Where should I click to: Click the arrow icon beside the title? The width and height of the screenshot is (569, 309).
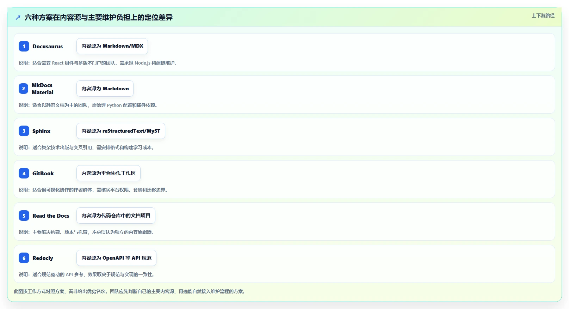pyautogui.click(x=18, y=17)
